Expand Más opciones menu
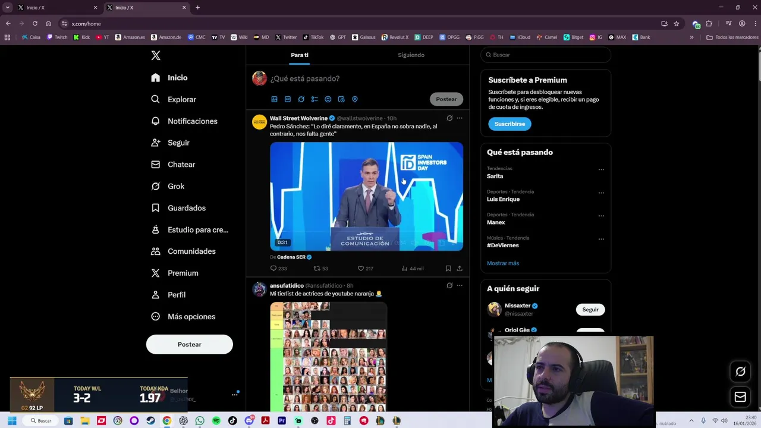The height and width of the screenshot is (428, 761). coord(183,317)
